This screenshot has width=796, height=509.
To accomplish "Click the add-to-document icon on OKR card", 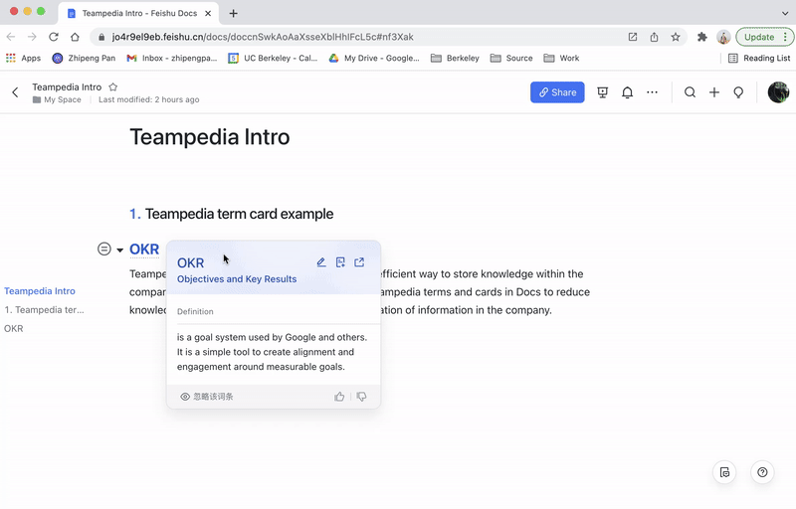I will (340, 262).
